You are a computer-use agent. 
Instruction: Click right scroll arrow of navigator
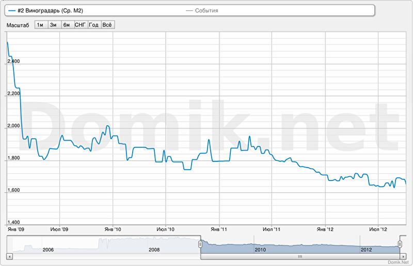(x=403, y=256)
